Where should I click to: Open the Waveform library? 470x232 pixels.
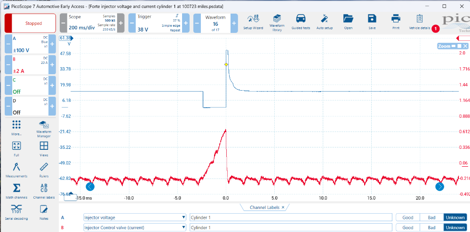[277, 23]
